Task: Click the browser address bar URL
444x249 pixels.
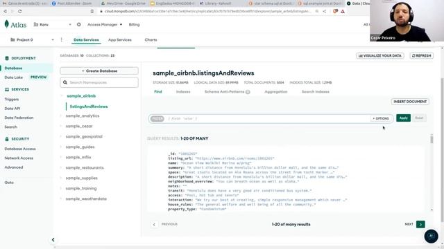Action: (207, 11)
